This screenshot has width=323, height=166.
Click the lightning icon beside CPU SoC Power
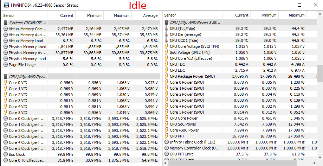pyautogui.click(x=167, y=124)
